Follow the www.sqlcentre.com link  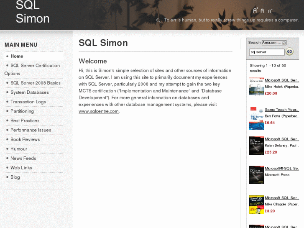99,111
